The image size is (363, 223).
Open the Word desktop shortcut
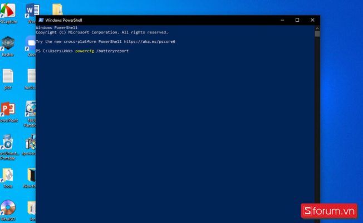[32, 10]
